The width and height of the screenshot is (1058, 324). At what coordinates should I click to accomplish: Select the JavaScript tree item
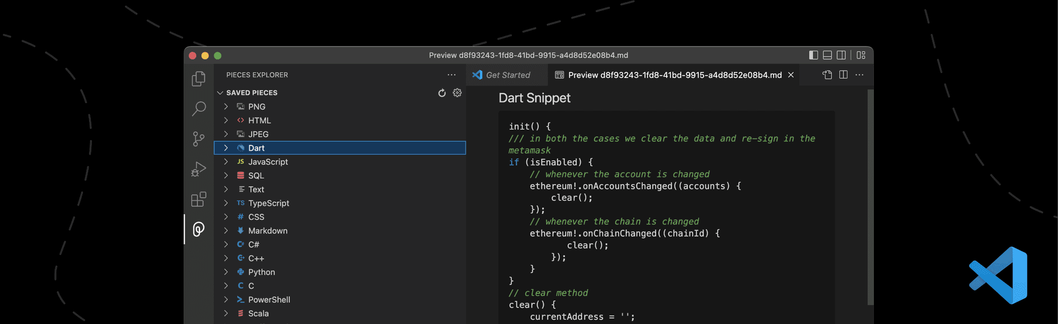[x=340, y=162]
